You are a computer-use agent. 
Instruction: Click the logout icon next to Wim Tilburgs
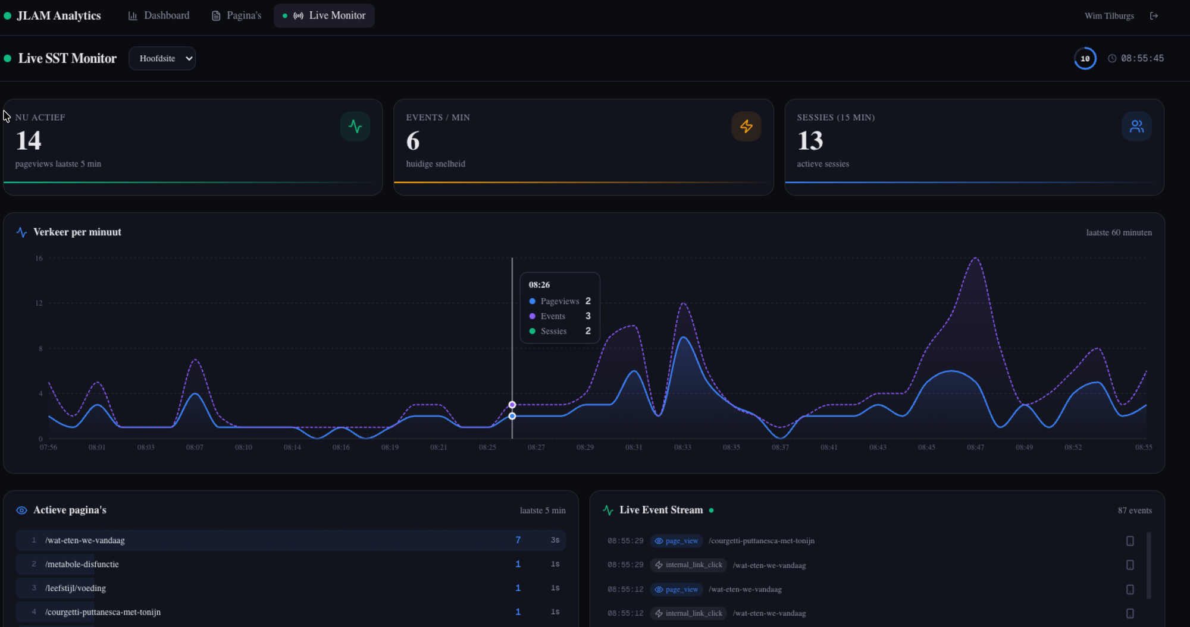1154,15
